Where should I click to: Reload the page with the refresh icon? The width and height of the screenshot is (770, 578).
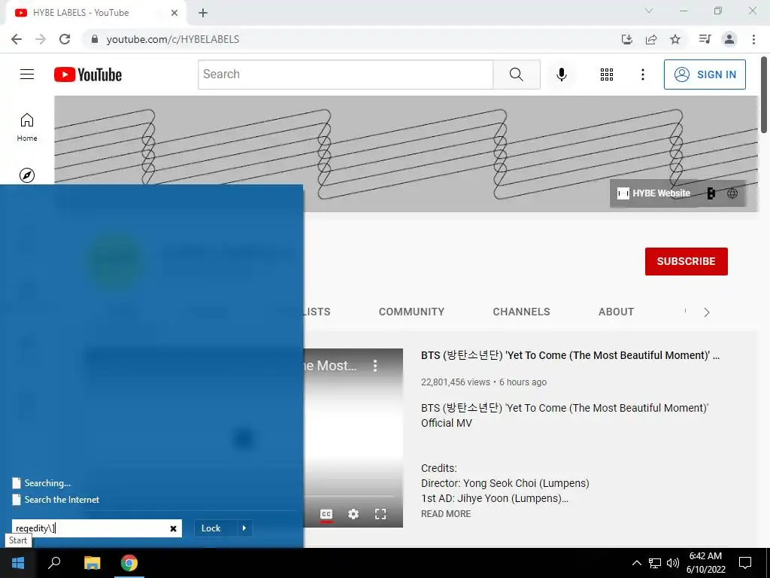point(65,39)
